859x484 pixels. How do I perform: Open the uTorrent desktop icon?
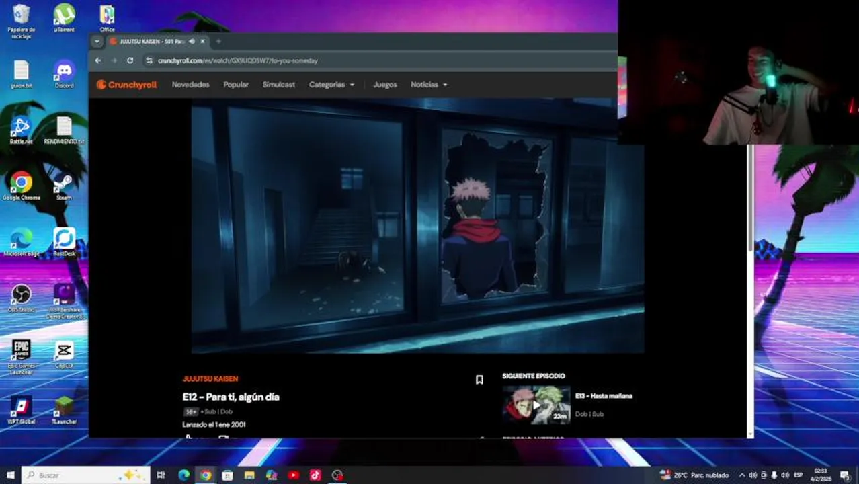65,19
